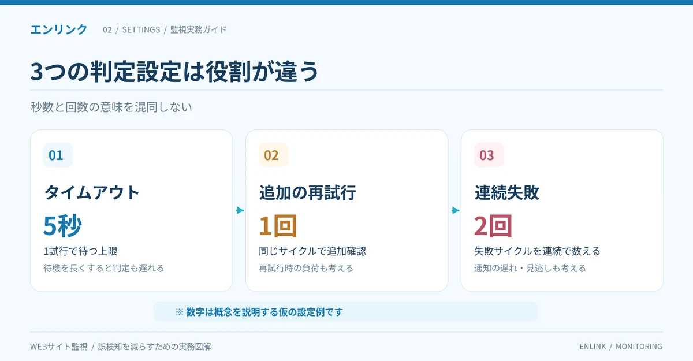Select text 再試行時の負荷も考える
Viewport: 693px width, 361px height.
pos(306,268)
